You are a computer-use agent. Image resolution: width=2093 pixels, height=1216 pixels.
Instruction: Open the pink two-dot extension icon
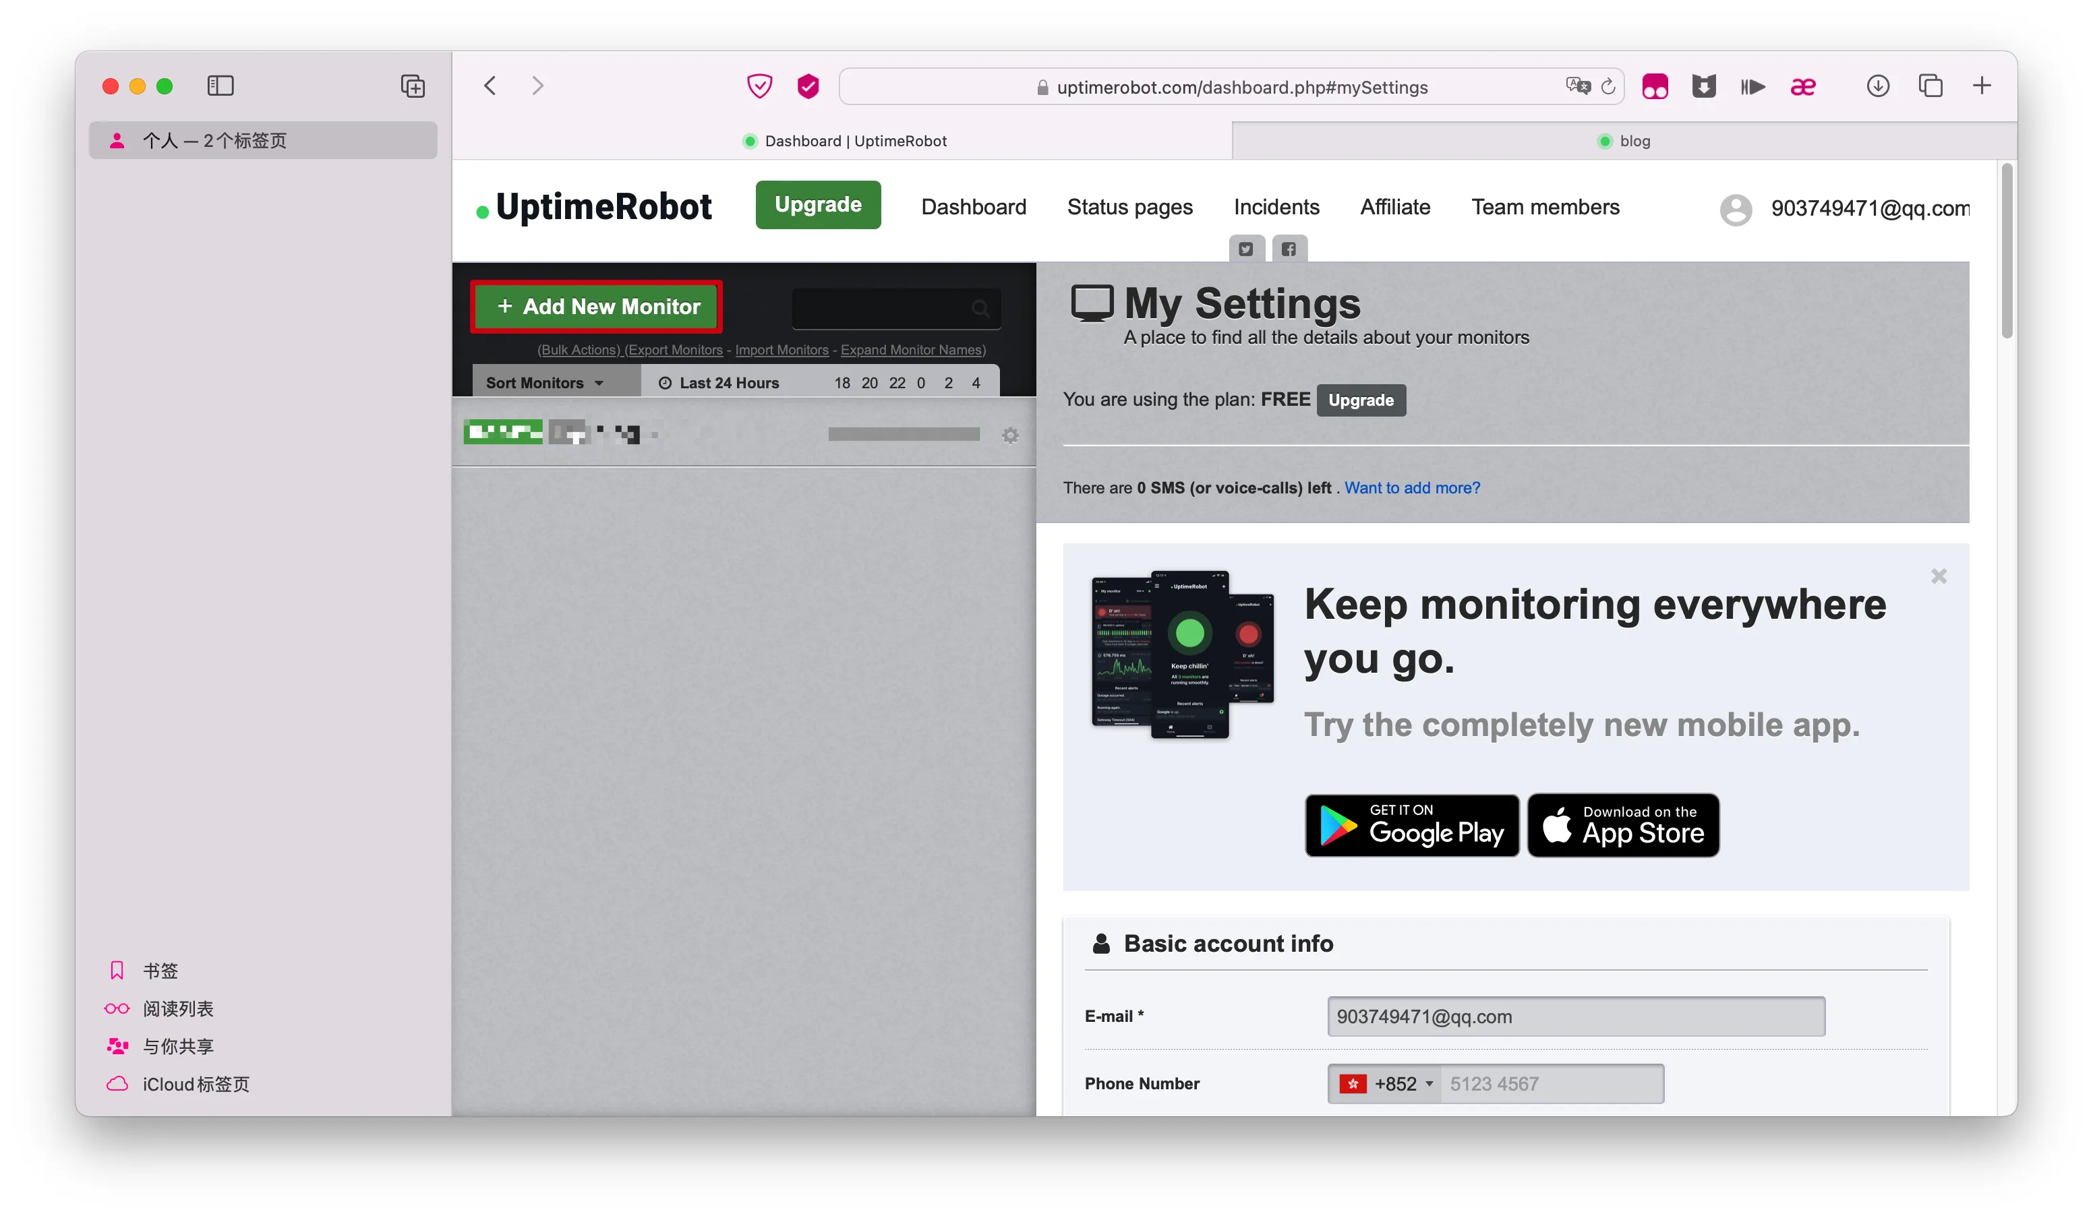[1655, 86]
